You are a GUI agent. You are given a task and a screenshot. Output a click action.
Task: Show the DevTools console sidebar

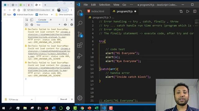tap(26, 25)
